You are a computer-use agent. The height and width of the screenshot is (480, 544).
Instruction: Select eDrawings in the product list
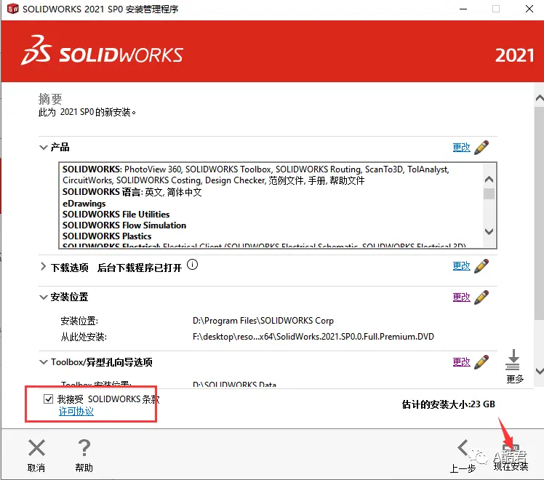84,204
